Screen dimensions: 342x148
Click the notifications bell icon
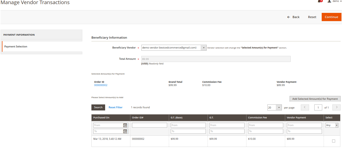tap(319, 1)
